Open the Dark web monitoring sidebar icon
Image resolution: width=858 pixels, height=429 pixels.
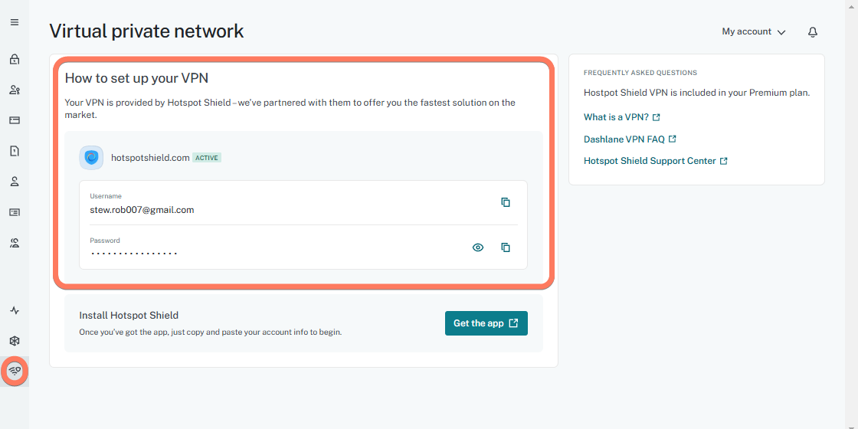click(15, 341)
